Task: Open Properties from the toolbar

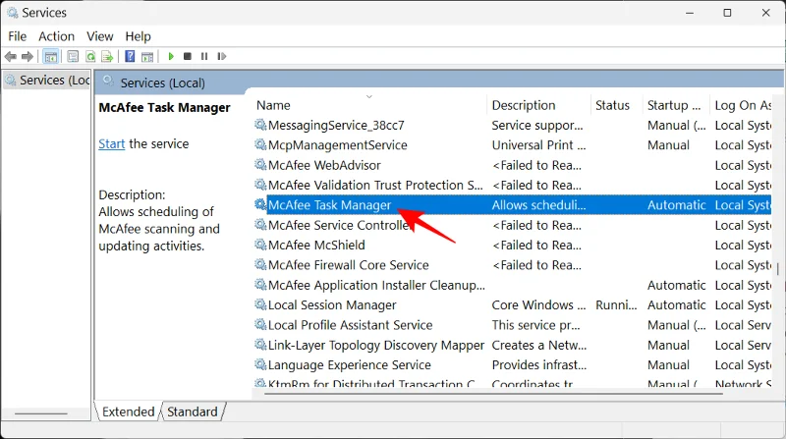Action: point(73,57)
